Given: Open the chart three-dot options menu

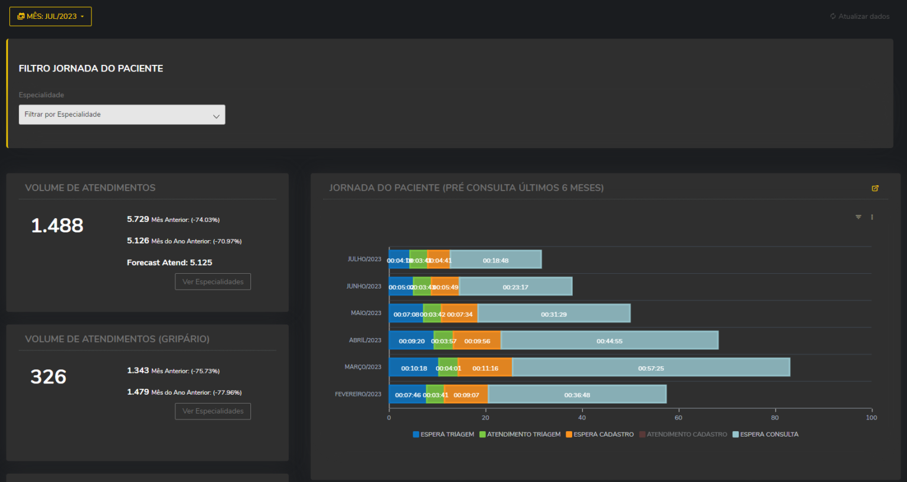Looking at the screenshot, I should click(x=872, y=217).
